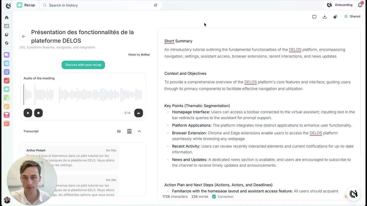Click the user avatar at bottom left

point(7,200)
